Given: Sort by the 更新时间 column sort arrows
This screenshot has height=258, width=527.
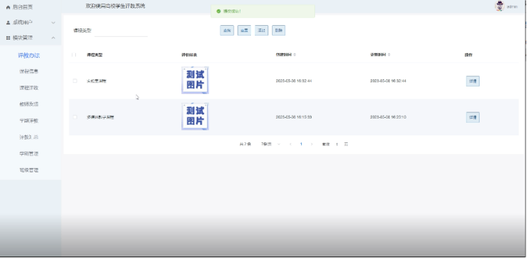Looking at the screenshot, I should click(389, 54).
